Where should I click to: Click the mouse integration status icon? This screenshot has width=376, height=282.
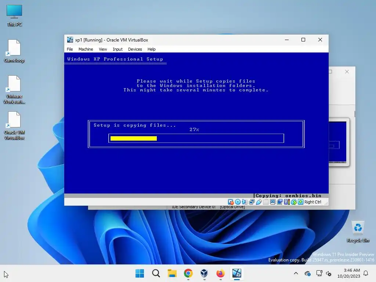coord(293,202)
